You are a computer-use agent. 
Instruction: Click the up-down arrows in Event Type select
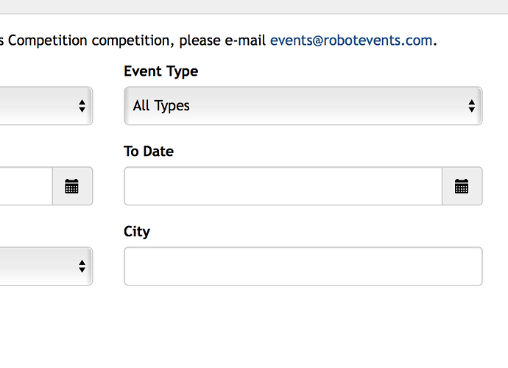pyautogui.click(x=472, y=106)
